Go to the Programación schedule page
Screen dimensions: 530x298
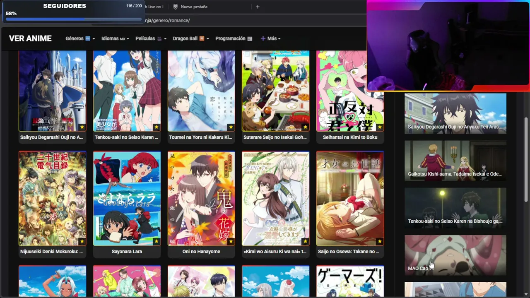[234, 38]
